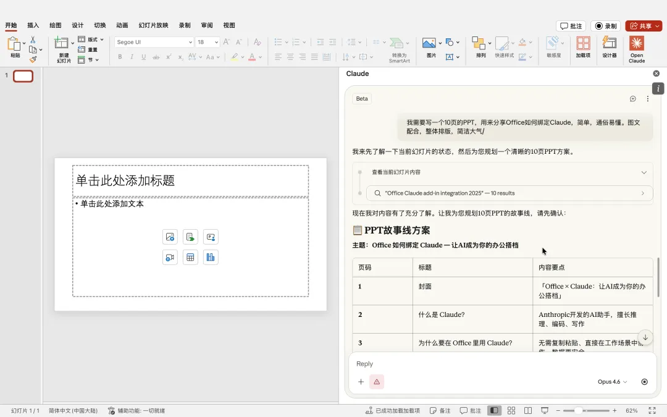Toggle Strikethrough formatting

156,57
